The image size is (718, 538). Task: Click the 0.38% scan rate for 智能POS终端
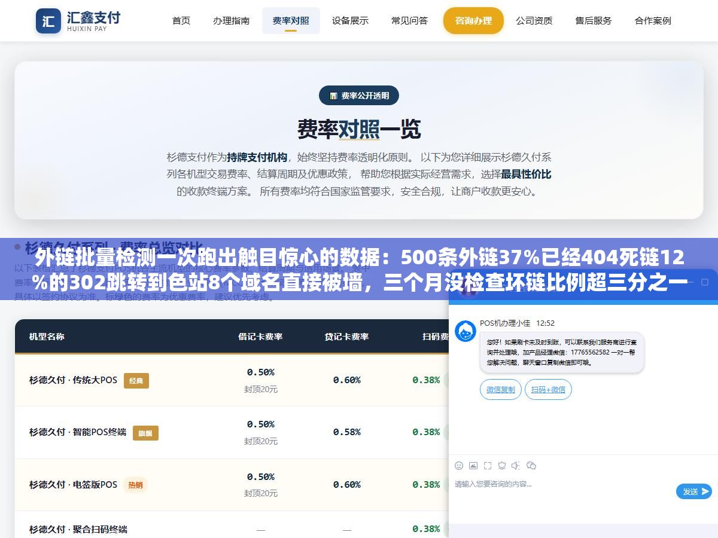point(426,432)
